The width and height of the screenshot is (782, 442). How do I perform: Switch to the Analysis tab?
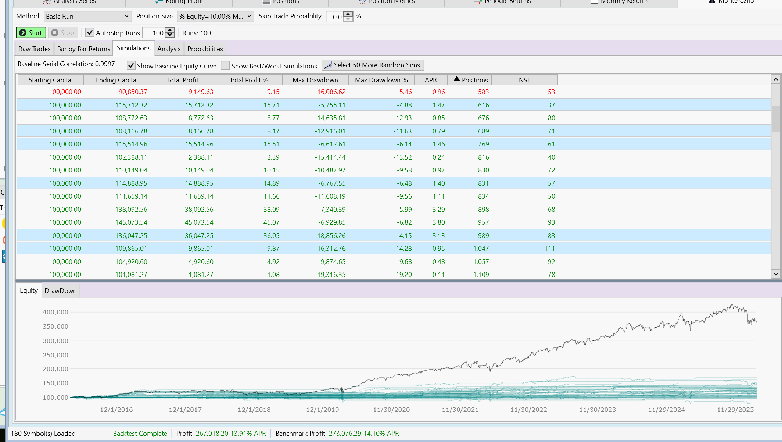(x=169, y=49)
